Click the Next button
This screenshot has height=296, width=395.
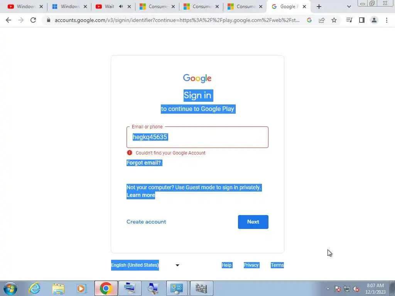pos(253,222)
